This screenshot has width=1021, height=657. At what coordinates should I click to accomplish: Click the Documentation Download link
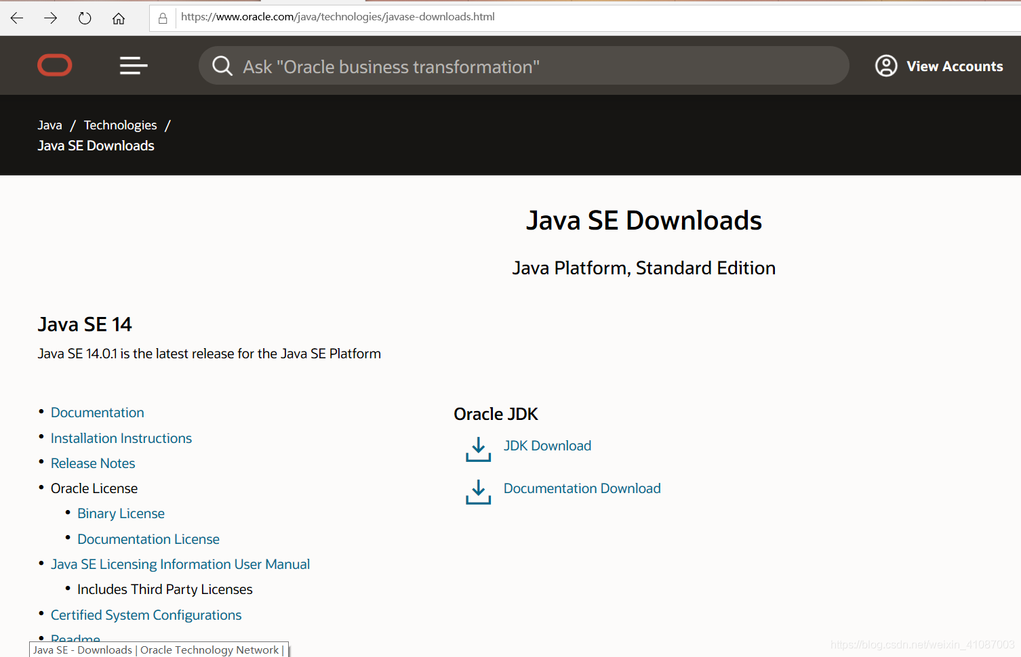[582, 488]
